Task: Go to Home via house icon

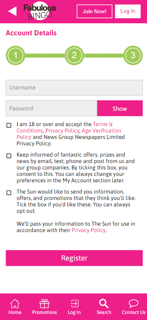Action: [x=15, y=304]
